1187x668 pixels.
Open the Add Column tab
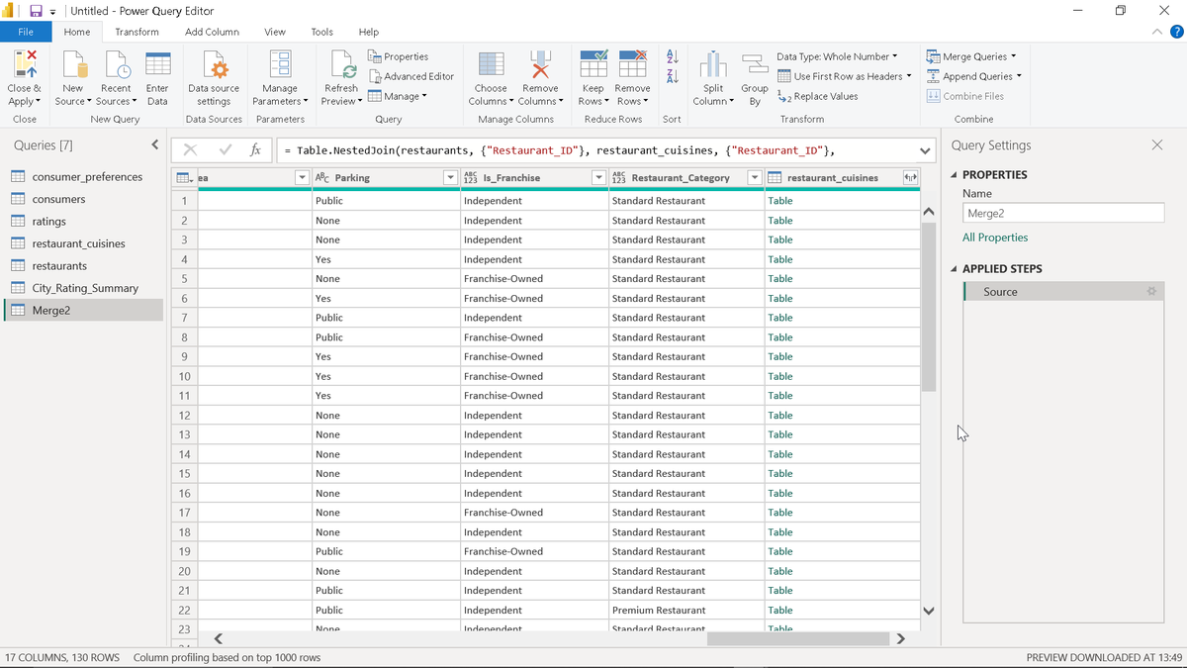[x=212, y=32]
